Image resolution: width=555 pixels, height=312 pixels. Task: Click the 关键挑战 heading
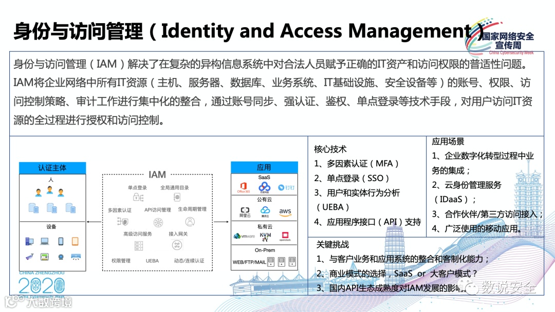coord(332,244)
